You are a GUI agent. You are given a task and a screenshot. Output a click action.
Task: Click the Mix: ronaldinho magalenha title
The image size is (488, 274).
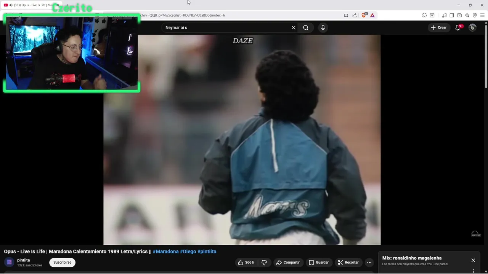[x=412, y=258]
